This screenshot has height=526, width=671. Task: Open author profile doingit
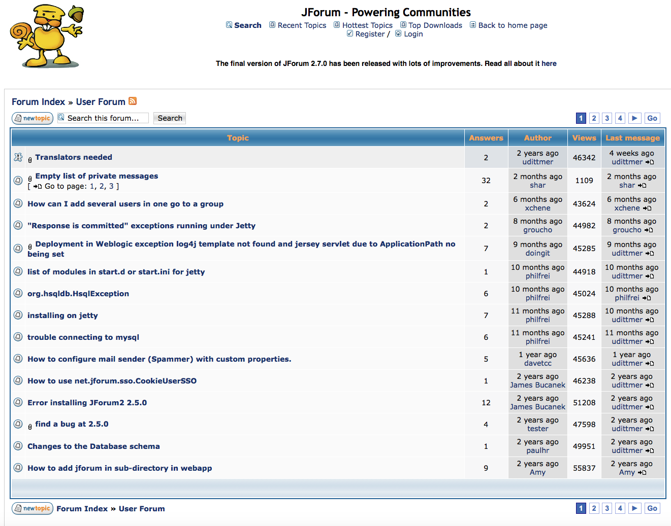[x=537, y=253]
